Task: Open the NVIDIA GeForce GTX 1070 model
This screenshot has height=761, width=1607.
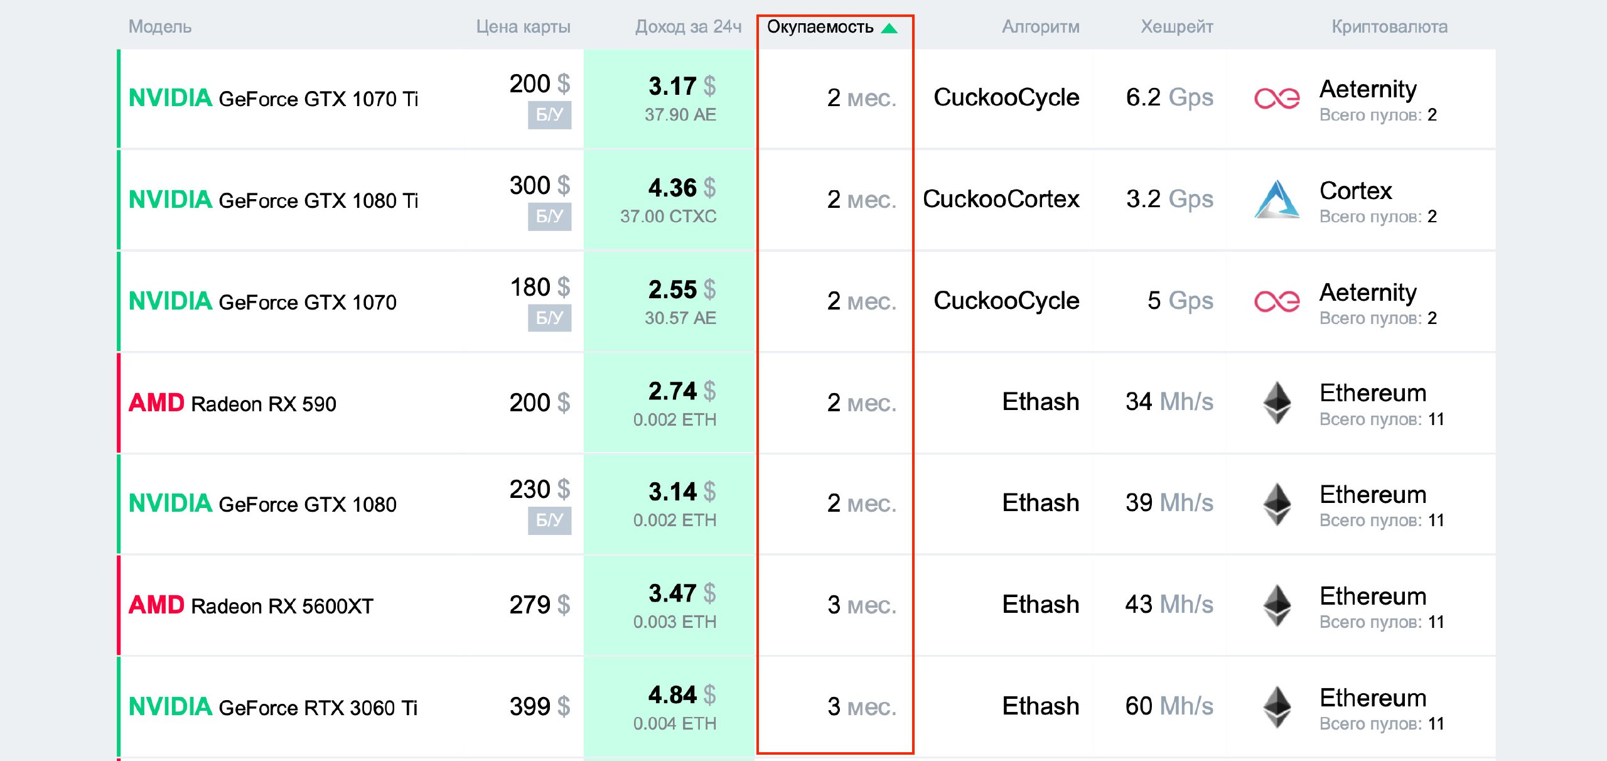Action: tap(262, 302)
